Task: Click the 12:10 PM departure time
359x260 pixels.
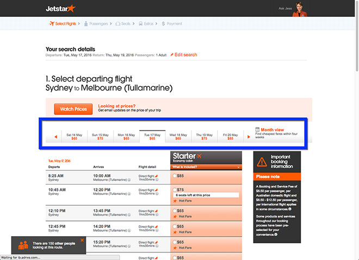Action: click(x=57, y=211)
